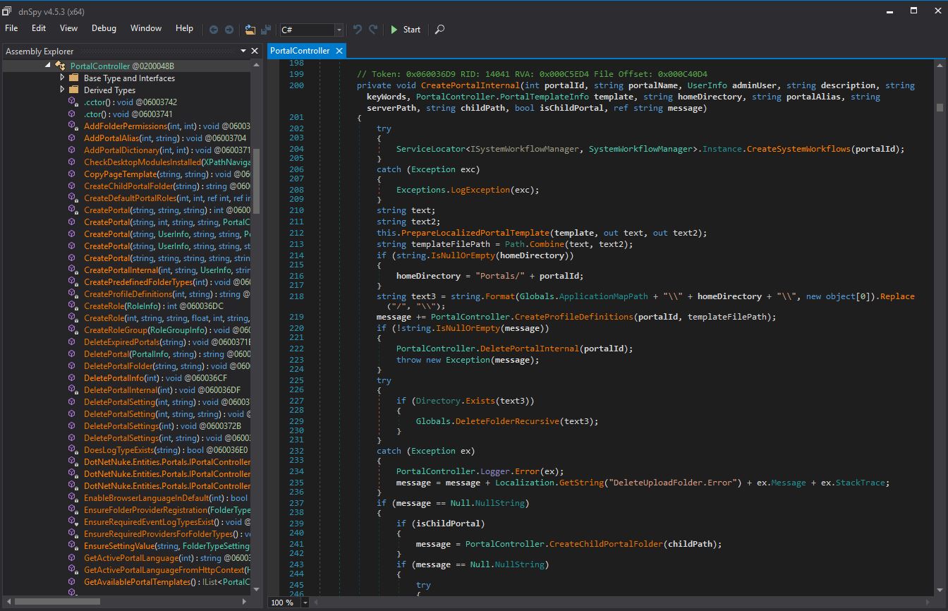Click method icon beside DeletePortalInternal

(x=73, y=389)
